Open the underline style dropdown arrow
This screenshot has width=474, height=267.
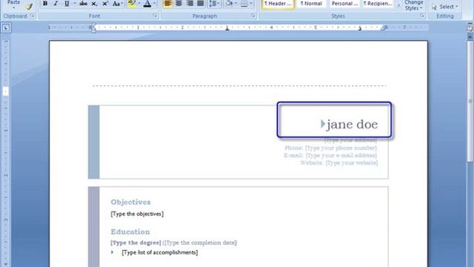coord(74,3)
